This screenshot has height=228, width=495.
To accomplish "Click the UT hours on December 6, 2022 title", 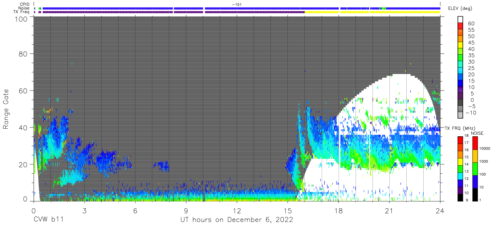I will point(237,220).
